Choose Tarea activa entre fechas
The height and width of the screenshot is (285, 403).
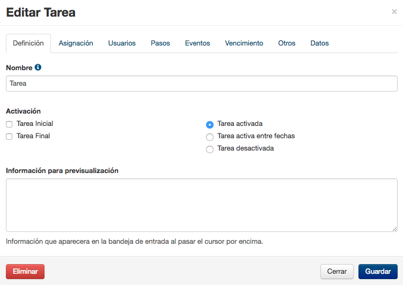tap(210, 137)
